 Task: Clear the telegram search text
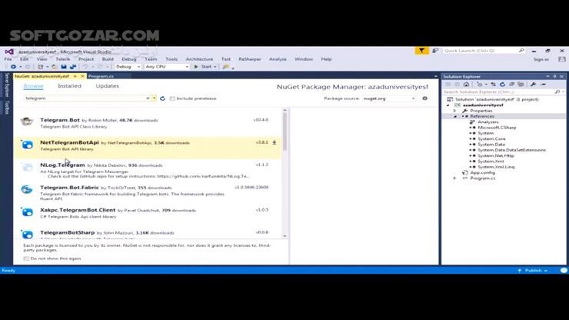(148, 98)
